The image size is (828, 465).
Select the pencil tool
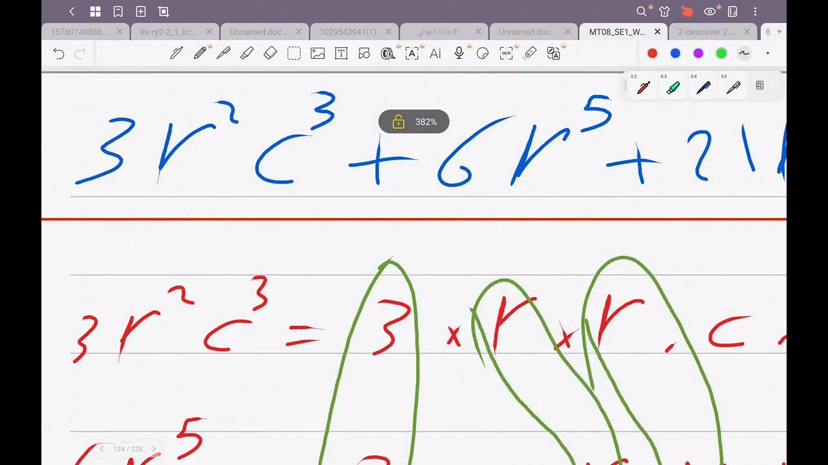[200, 54]
